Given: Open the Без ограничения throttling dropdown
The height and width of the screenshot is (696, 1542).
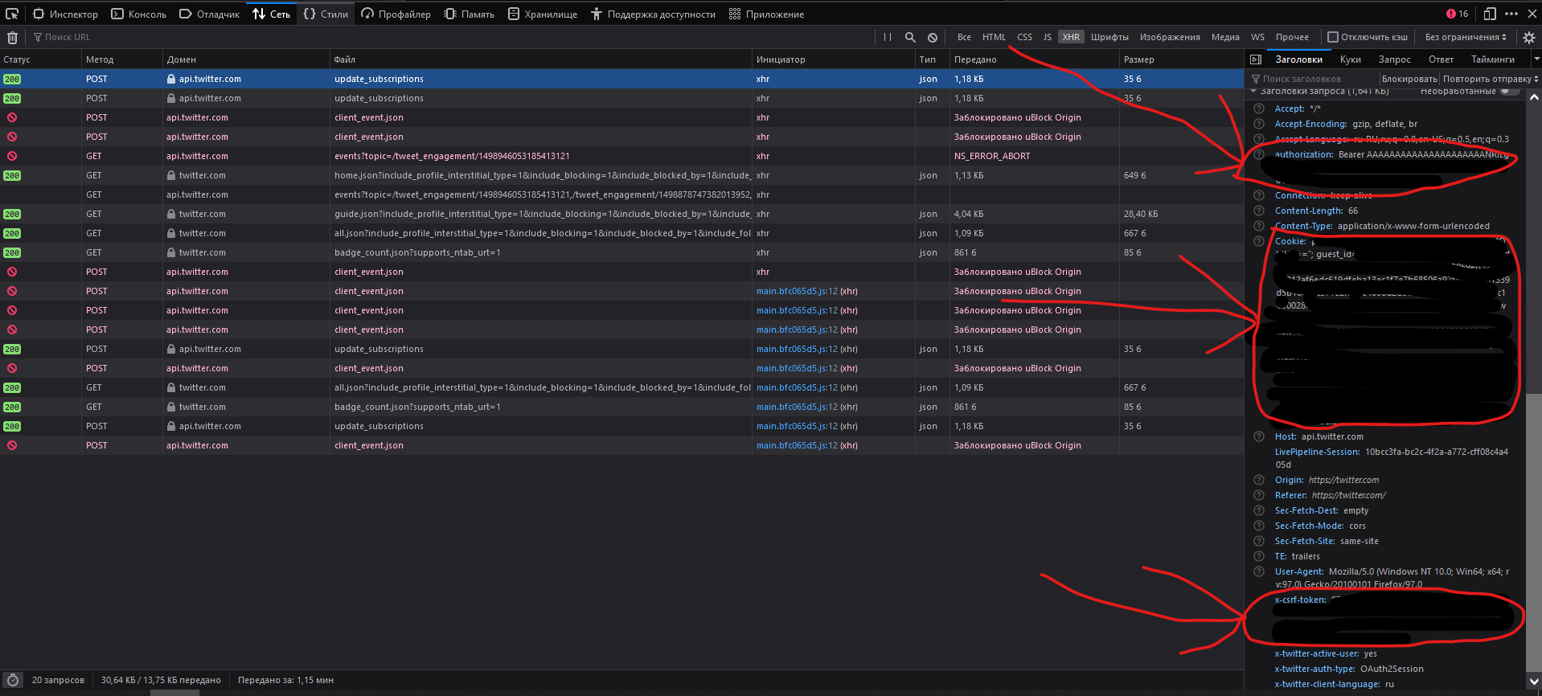Looking at the screenshot, I should (1465, 37).
